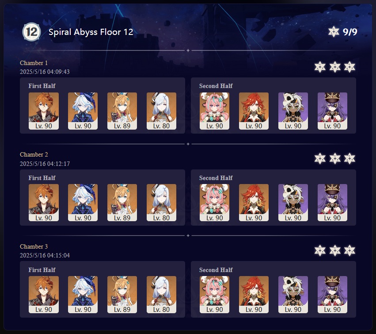Click the first star of Chamber 1 rating

[x=320, y=67]
